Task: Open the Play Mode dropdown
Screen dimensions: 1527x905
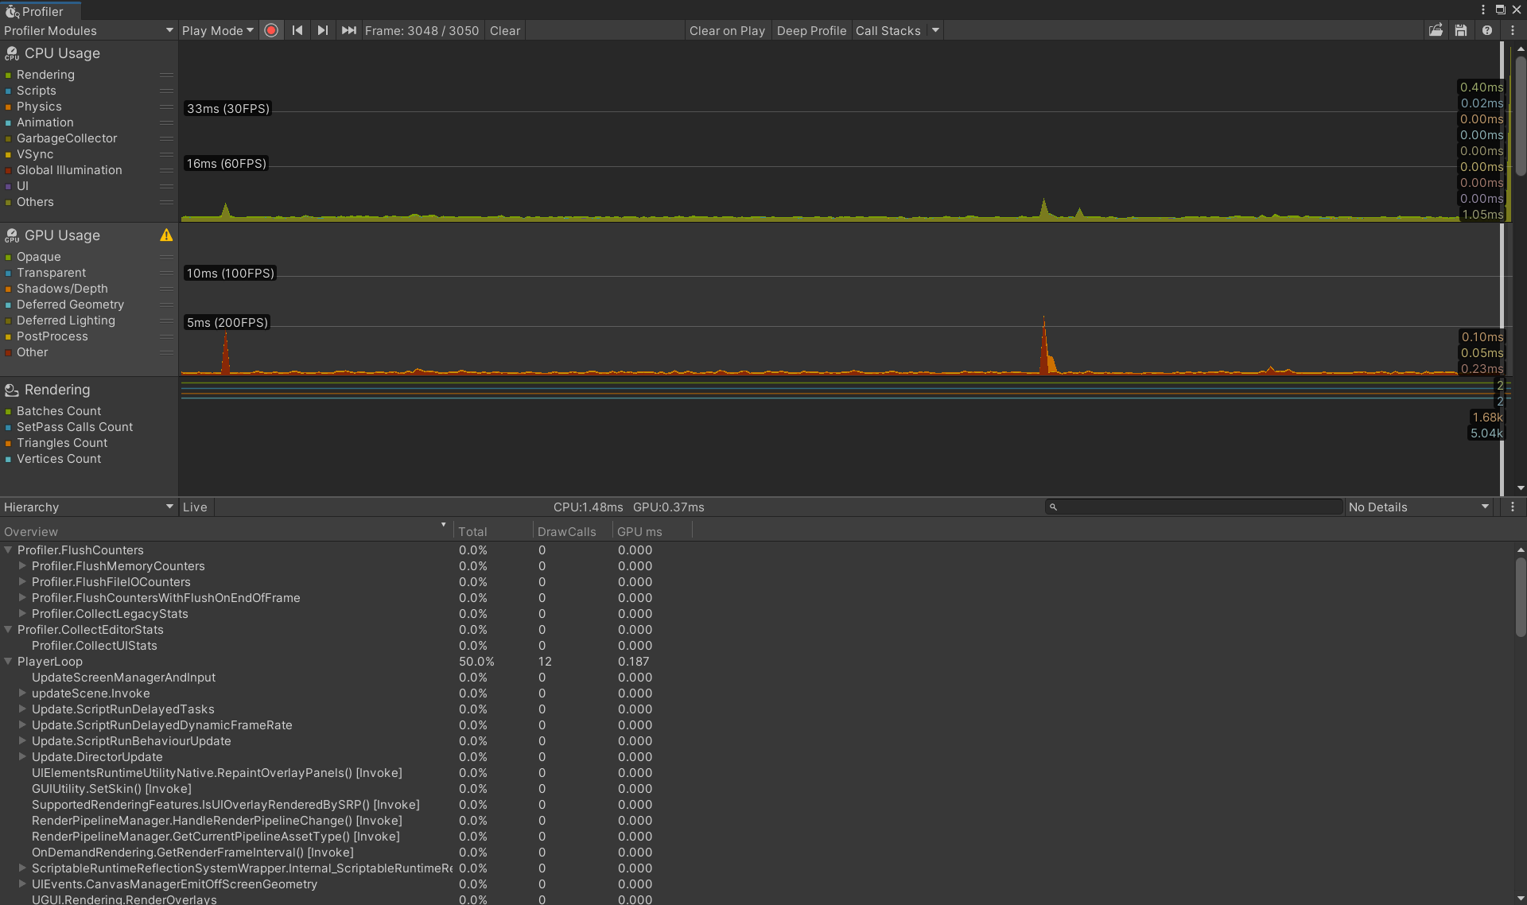Action: click(216, 30)
